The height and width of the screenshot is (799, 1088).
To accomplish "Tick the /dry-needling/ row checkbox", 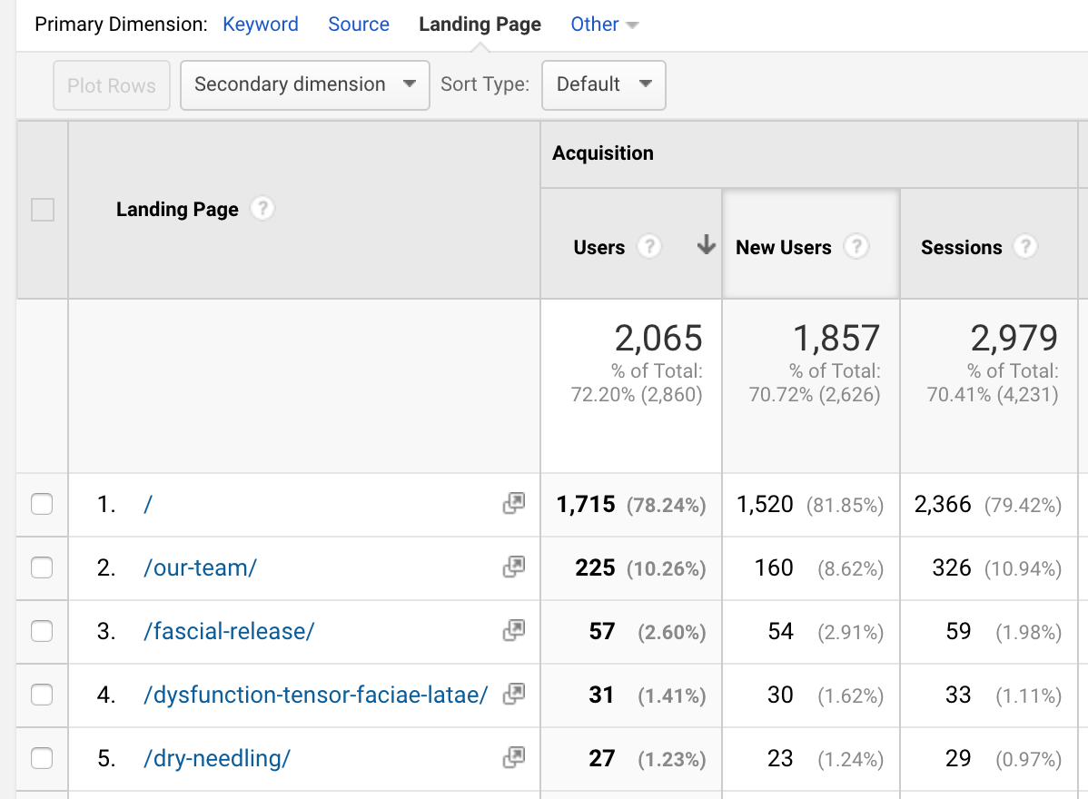I will pyautogui.click(x=42, y=758).
